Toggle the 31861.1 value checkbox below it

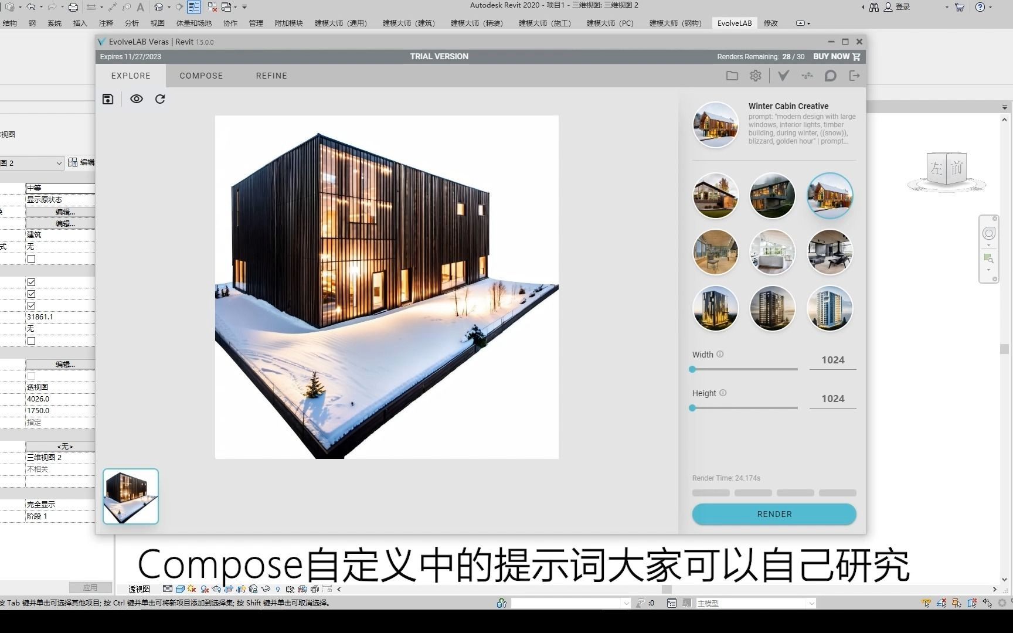point(31,341)
